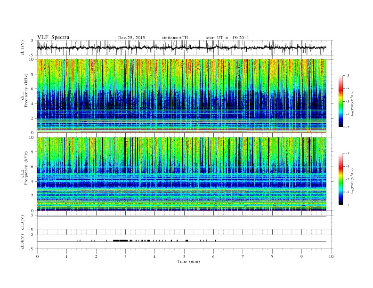
Task: Select the "start UT = 18:20: 1" text
Action: click(x=227, y=38)
